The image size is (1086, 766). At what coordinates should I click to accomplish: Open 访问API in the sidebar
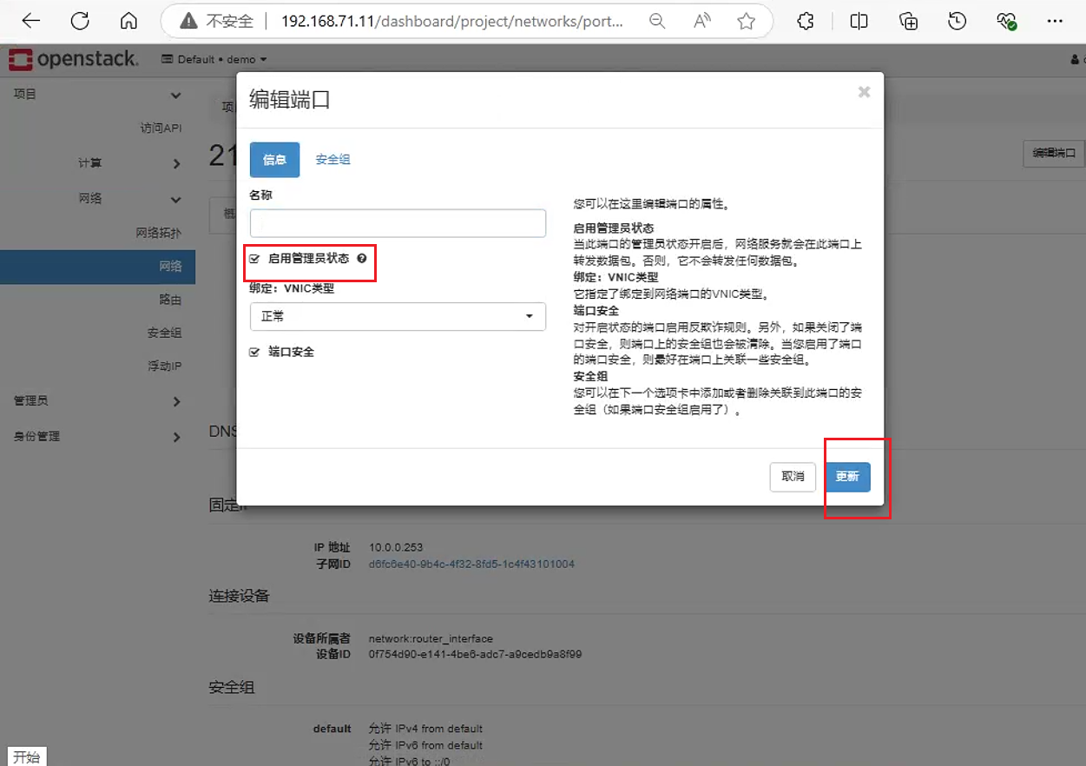[161, 128]
